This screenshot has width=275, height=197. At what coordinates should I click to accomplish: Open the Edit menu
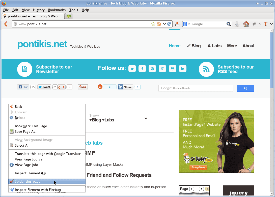15,10
